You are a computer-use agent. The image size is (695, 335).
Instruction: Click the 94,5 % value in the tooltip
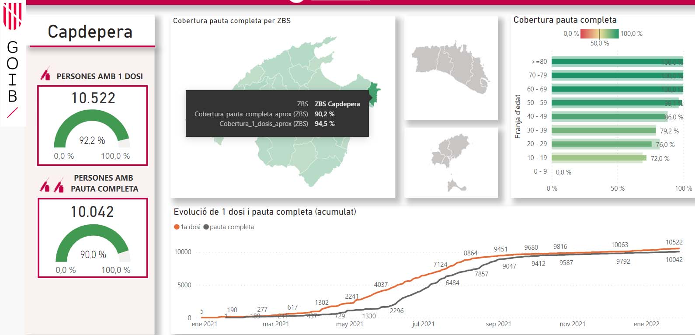(324, 124)
